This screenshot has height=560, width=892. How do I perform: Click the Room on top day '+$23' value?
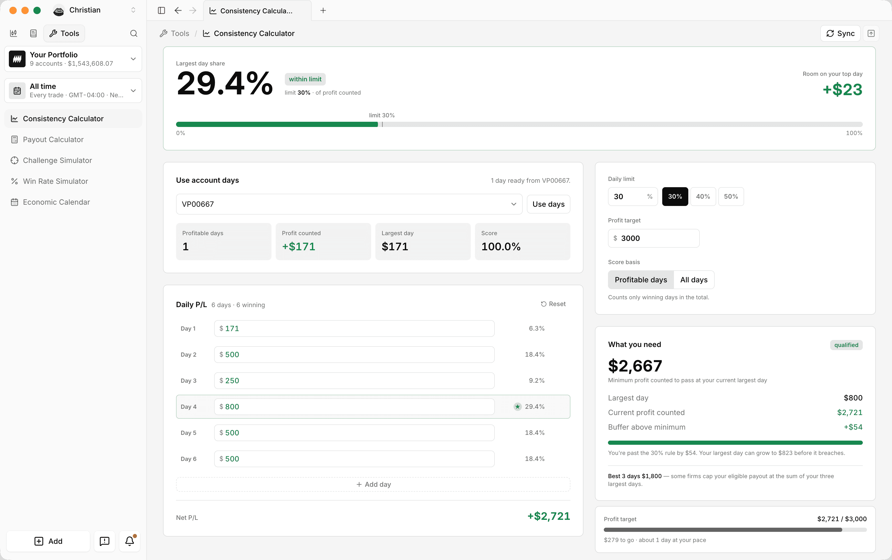click(x=842, y=90)
